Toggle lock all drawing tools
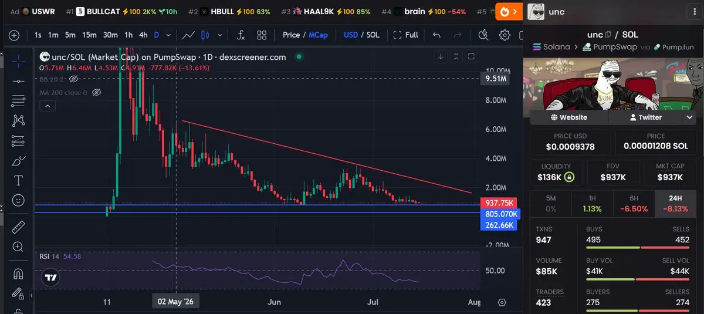 pyautogui.click(x=18, y=294)
